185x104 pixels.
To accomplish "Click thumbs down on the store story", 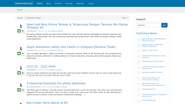I will (23, 73).
